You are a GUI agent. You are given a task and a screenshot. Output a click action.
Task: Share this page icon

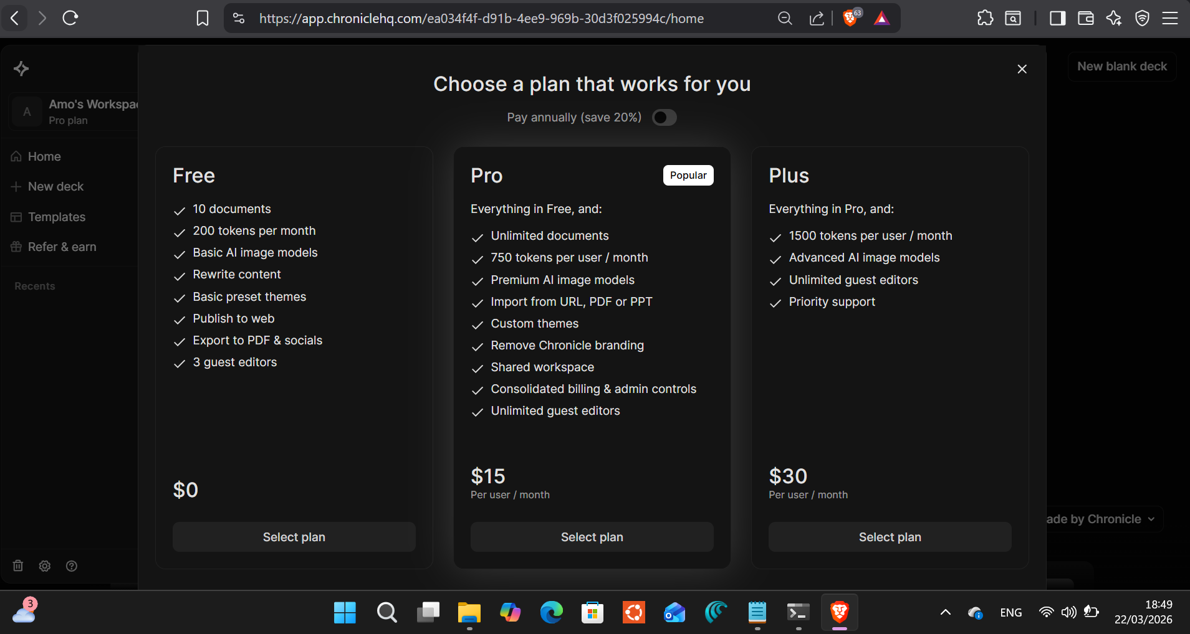pos(817,18)
